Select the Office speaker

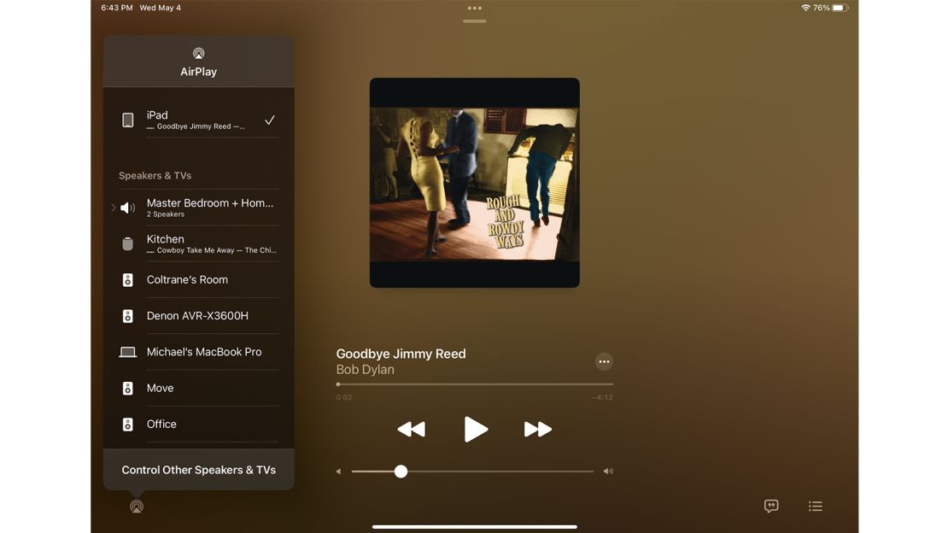(x=198, y=425)
